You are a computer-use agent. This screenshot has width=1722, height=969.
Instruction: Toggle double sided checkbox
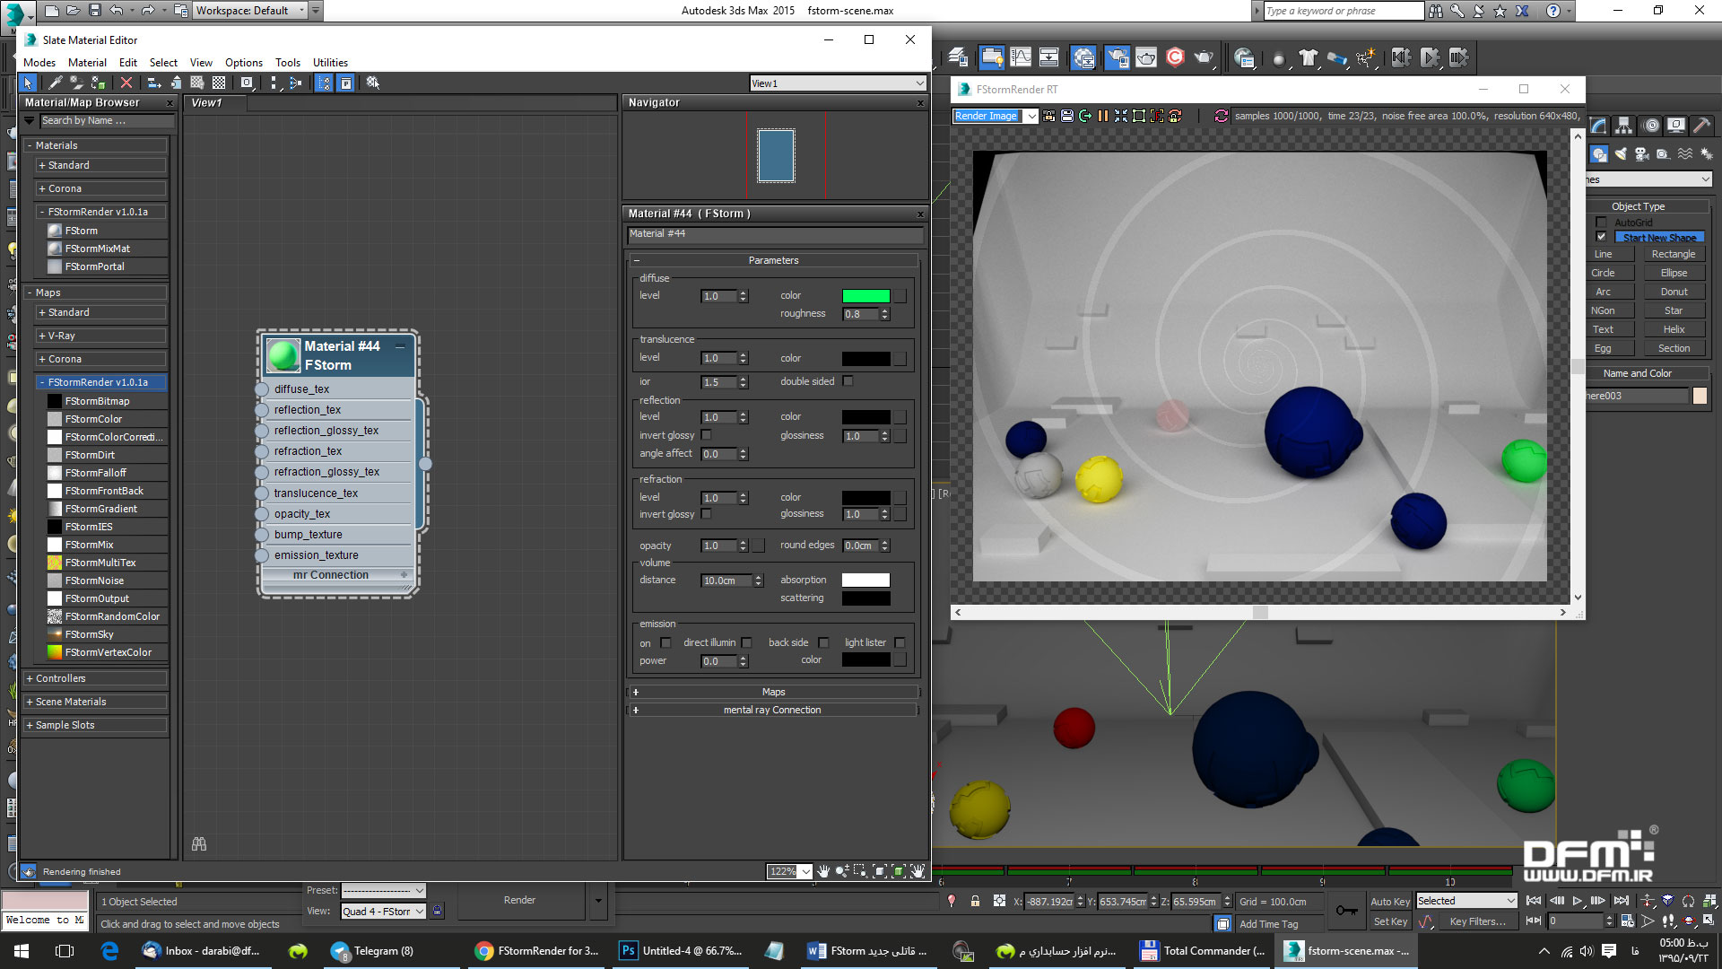[x=848, y=381]
